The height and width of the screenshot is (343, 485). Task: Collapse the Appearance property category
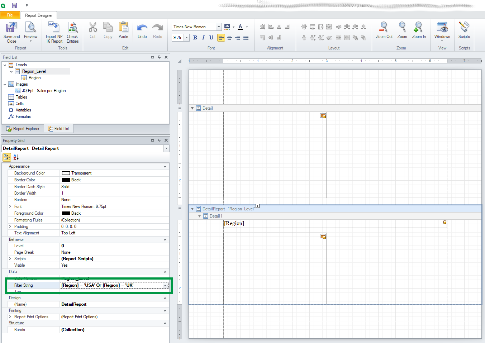tap(165, 167)
